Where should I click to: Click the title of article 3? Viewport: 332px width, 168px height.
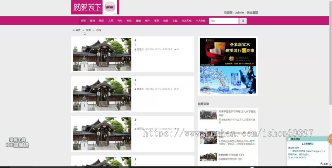click(135, 80)
